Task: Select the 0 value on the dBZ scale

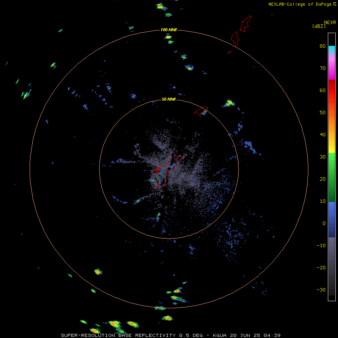Action: (x=324, y=223)
